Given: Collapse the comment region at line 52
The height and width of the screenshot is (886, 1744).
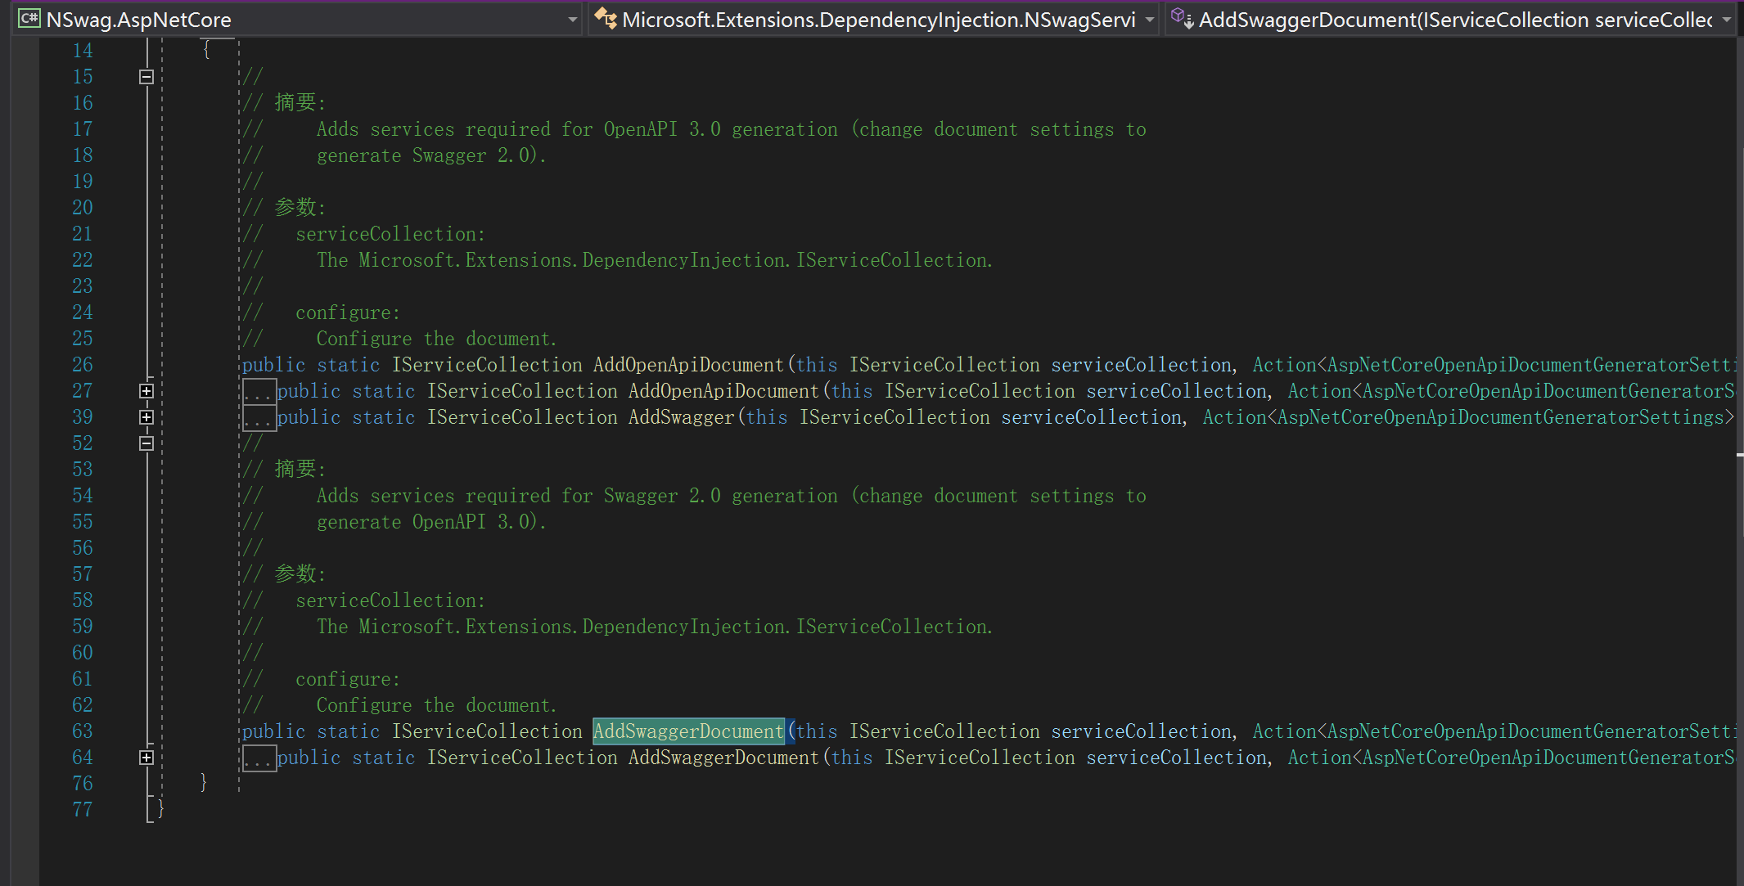Looking at the screenshot, I should (146, 443).
